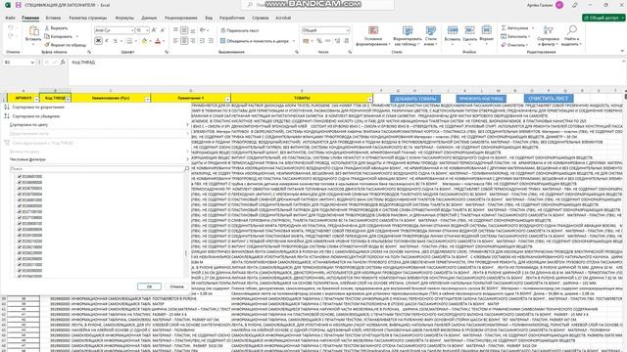This screenshot has height=352, width=627.
Task: Click the Redo arrow icon
Action: point(11,36)
